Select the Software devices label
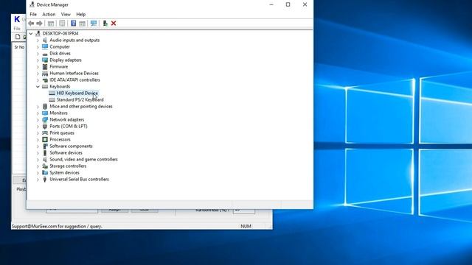Viewport: 472px width, 265px height. (x=66, y=152)
